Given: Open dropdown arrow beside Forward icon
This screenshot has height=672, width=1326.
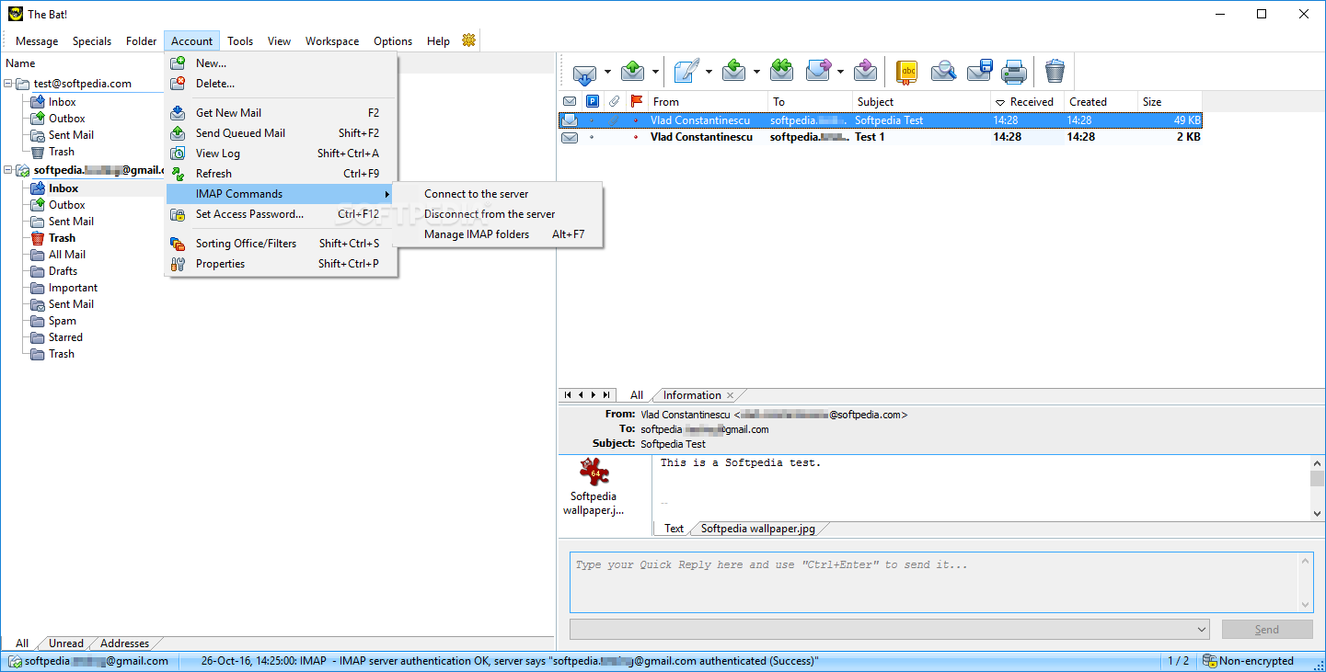Looking at the screenshot, I should pos(840,72).
